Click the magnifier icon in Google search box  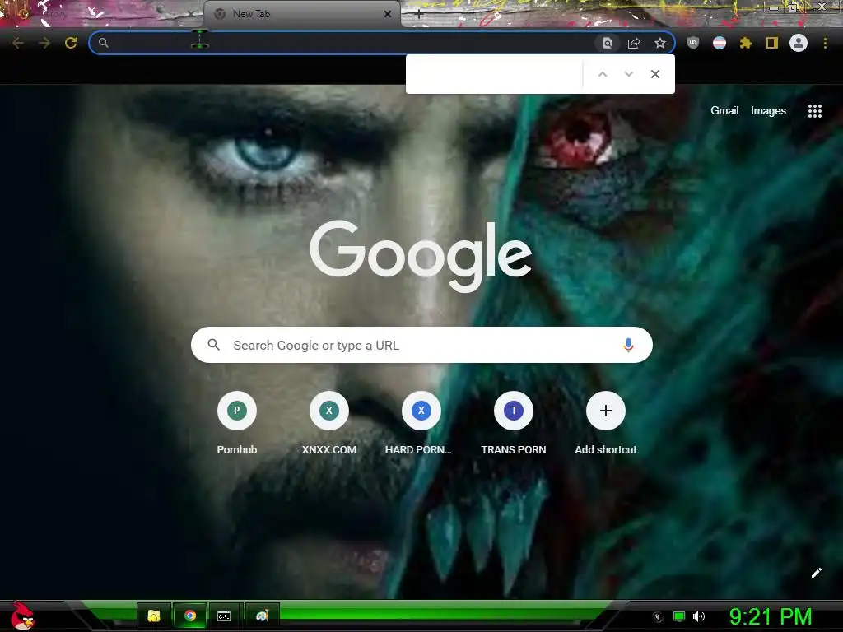[213, 345]
